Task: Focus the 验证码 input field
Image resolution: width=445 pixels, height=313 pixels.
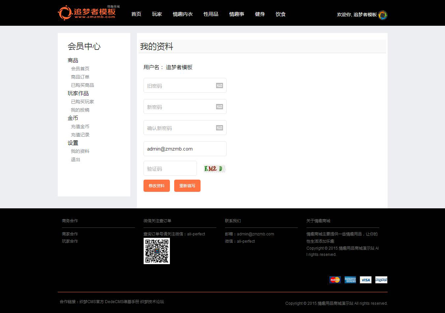Action: 170,169
